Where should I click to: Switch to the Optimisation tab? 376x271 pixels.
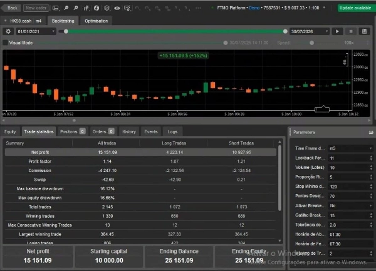96,21
